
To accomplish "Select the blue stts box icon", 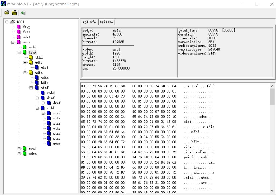I will (x=49, y=118).
